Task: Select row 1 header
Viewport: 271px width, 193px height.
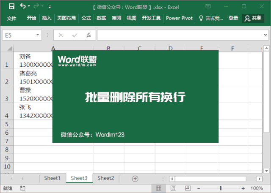Action: pyautogui.click(x=7, y=60)
